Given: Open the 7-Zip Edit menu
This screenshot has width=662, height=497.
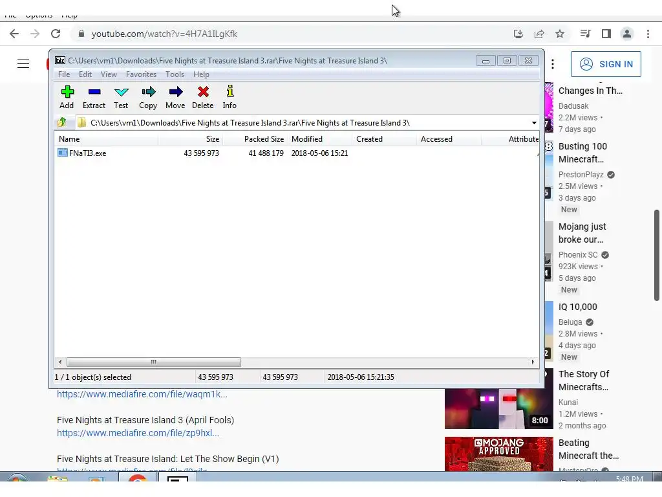Looking at the screenshot, I should coord(85,74).
